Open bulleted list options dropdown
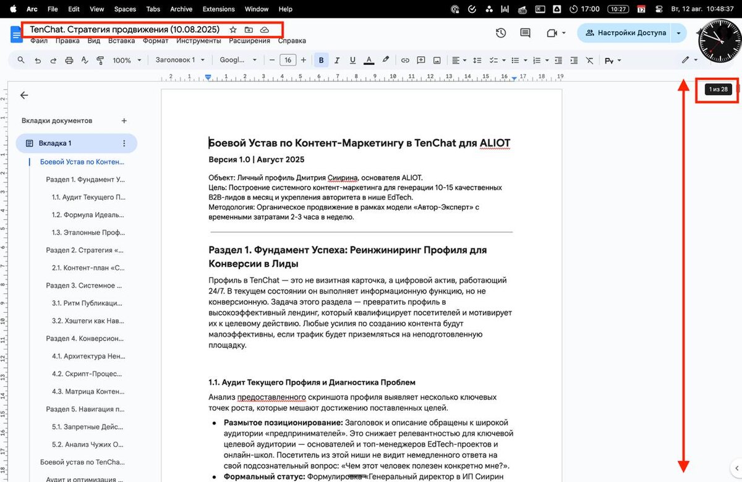742x482 pixels. 519,61
